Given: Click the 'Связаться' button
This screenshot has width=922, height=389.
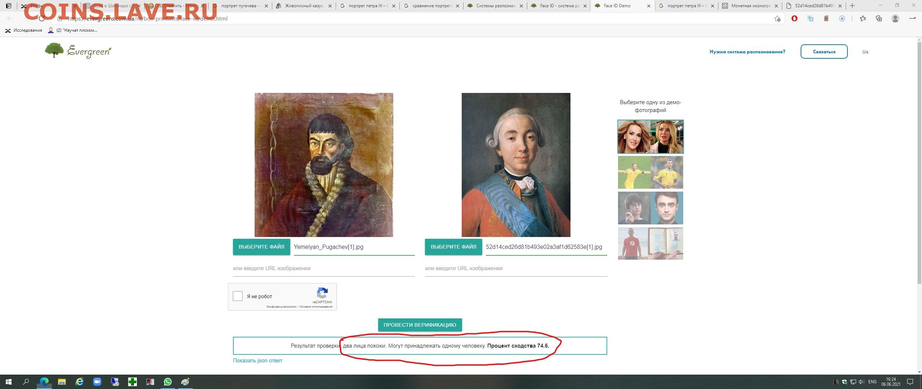Looking at the screenshot, I should click(x=824, y=52).
